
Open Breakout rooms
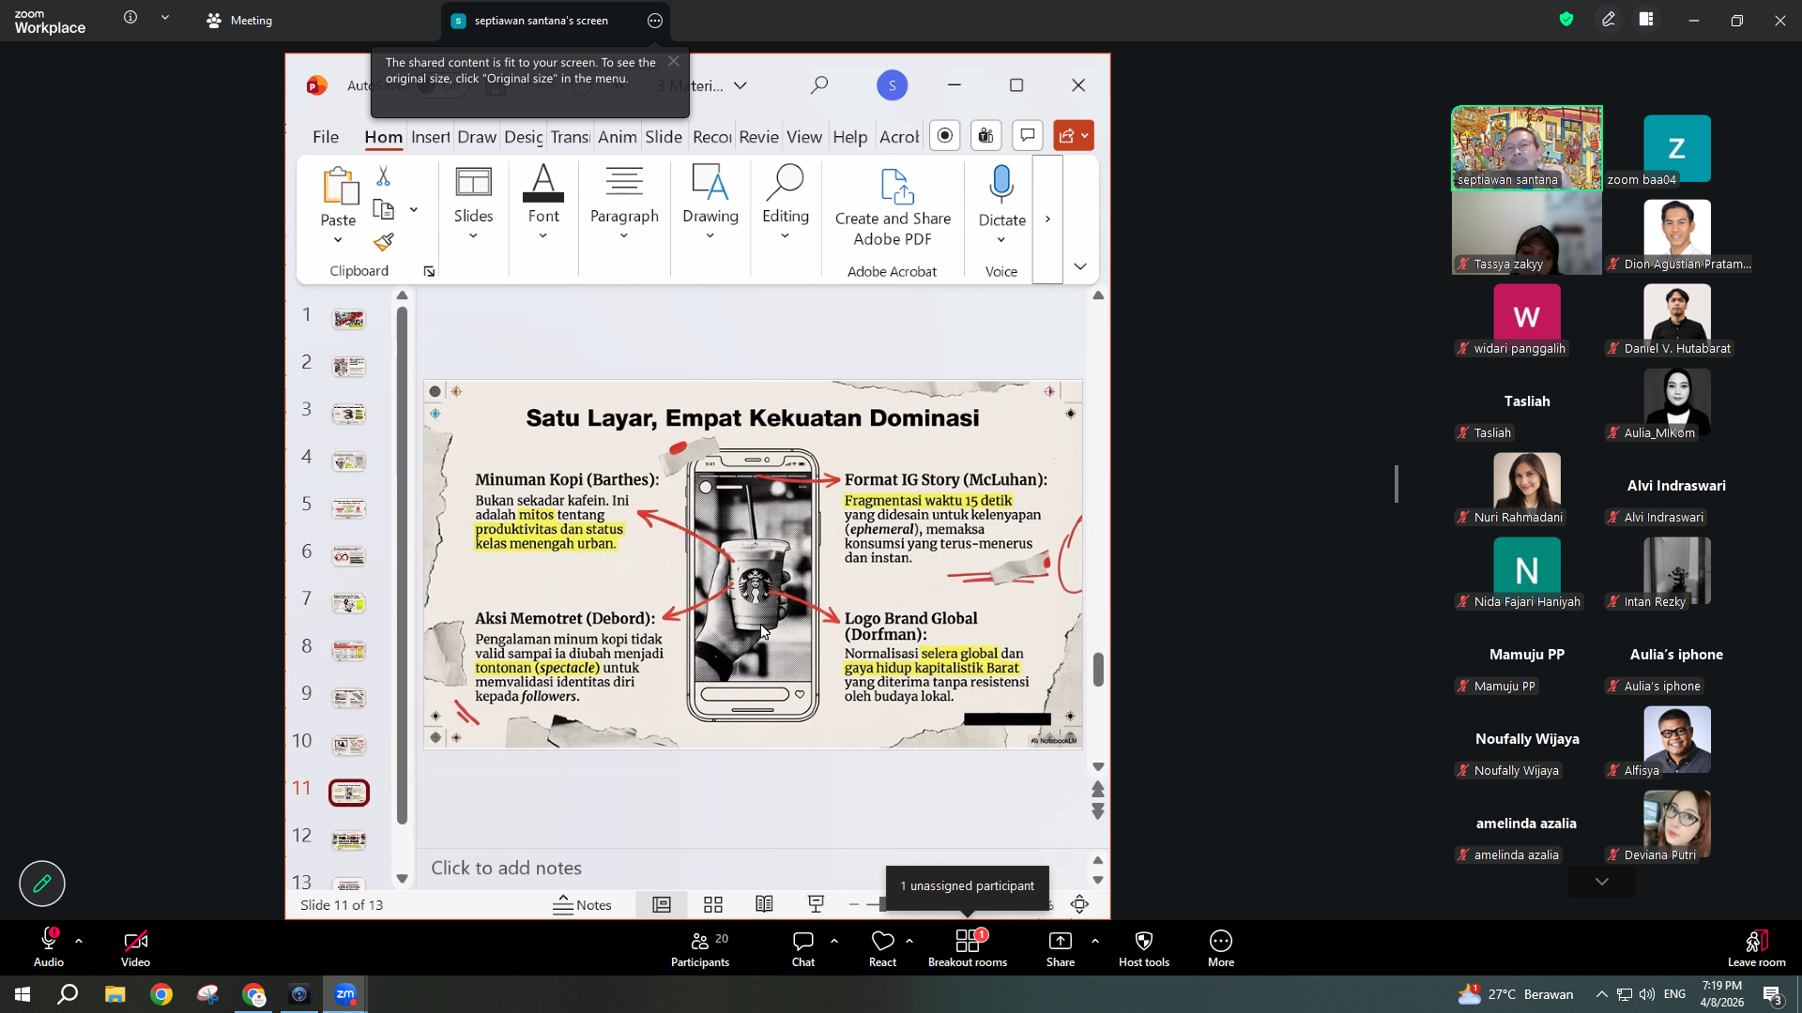coord(968,948)
